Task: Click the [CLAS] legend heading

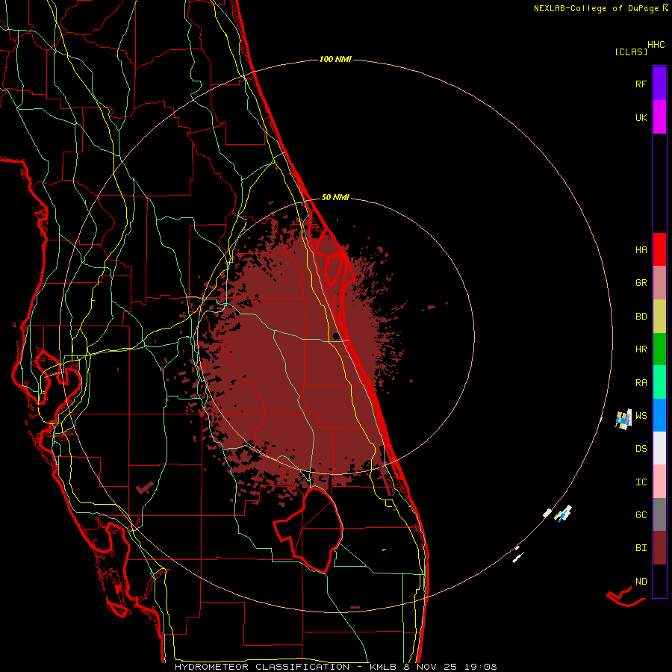Action: (x=631, y=52)
